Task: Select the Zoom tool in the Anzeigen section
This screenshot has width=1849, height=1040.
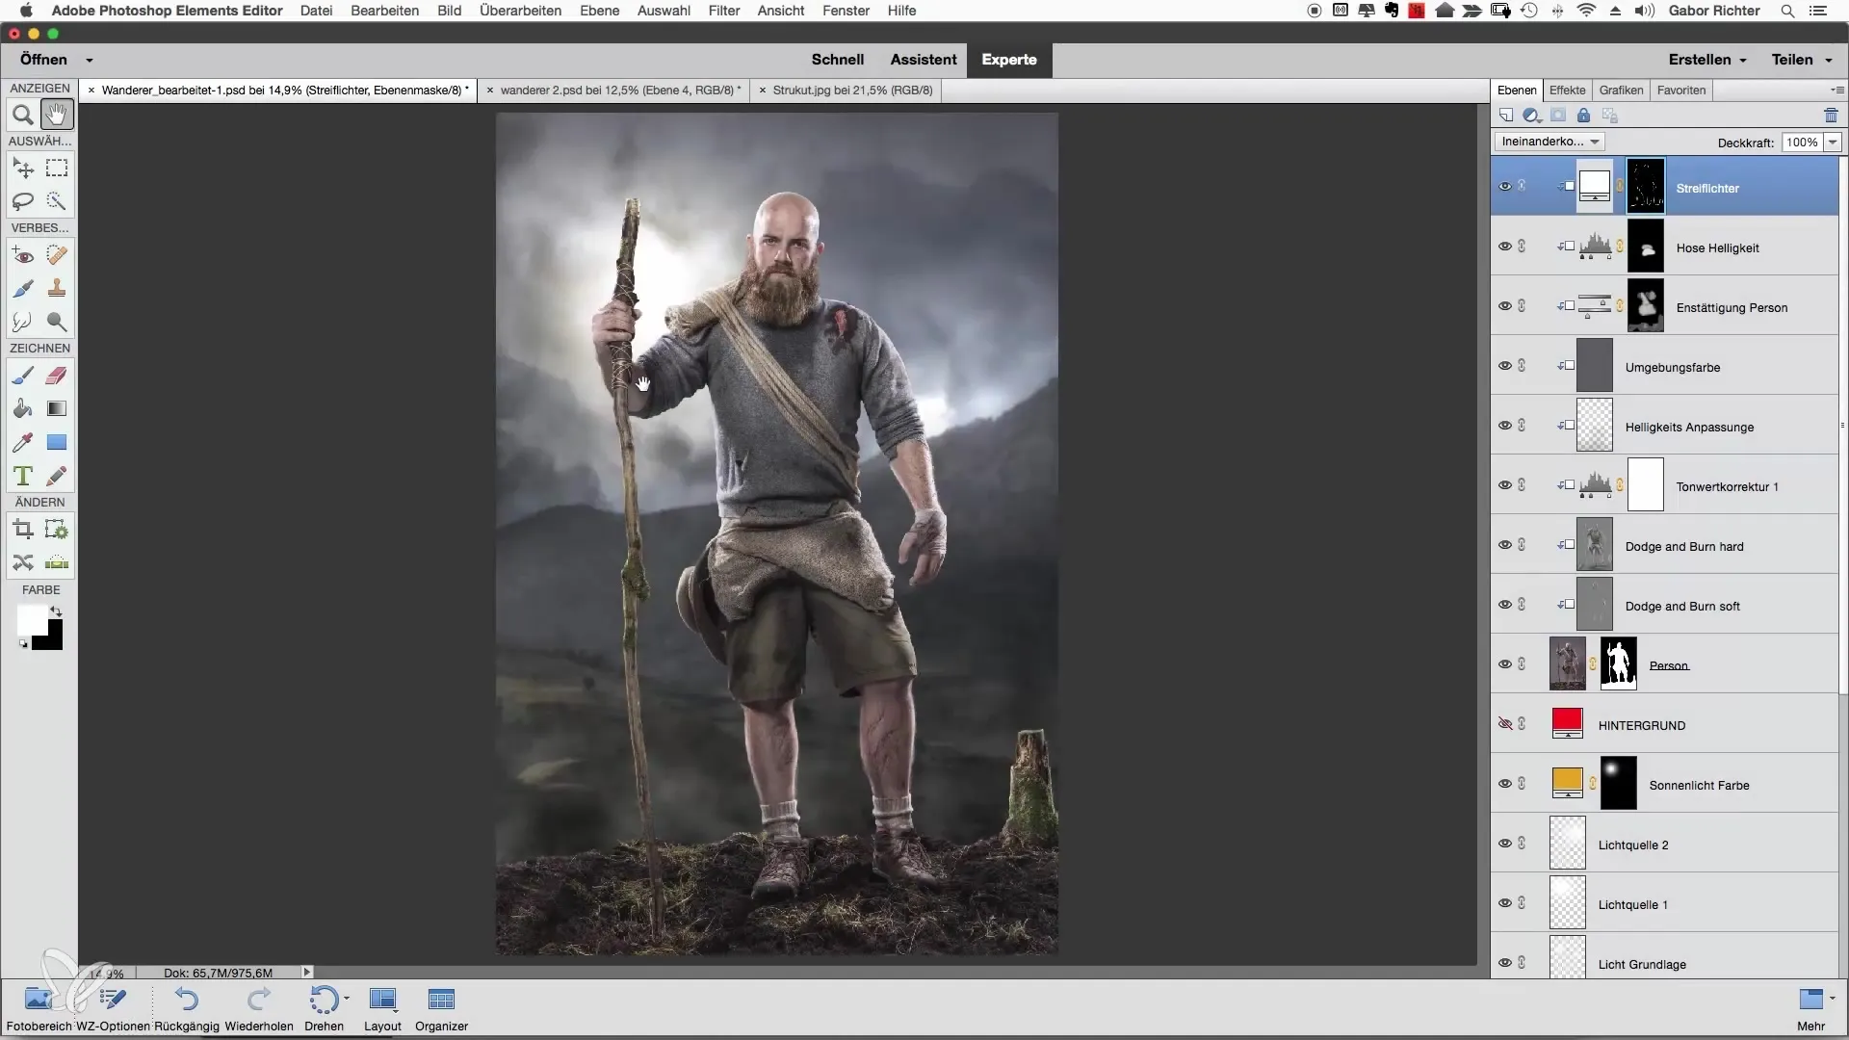Action: point(23,116)
